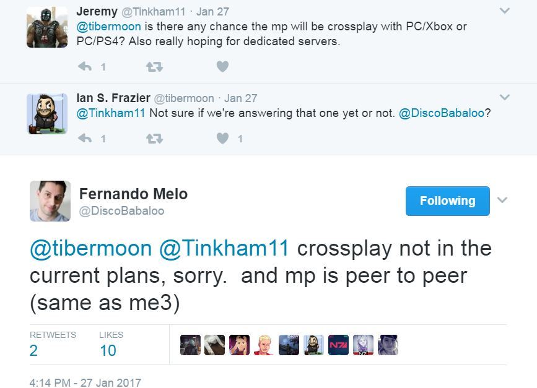Like Ian S. Frazier's tweet
537x388 pixels.
tap(222, 139)
